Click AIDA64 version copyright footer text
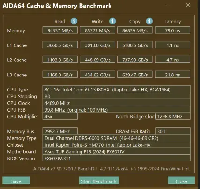This screenshot has height=189, width=200. pos(111,169)
